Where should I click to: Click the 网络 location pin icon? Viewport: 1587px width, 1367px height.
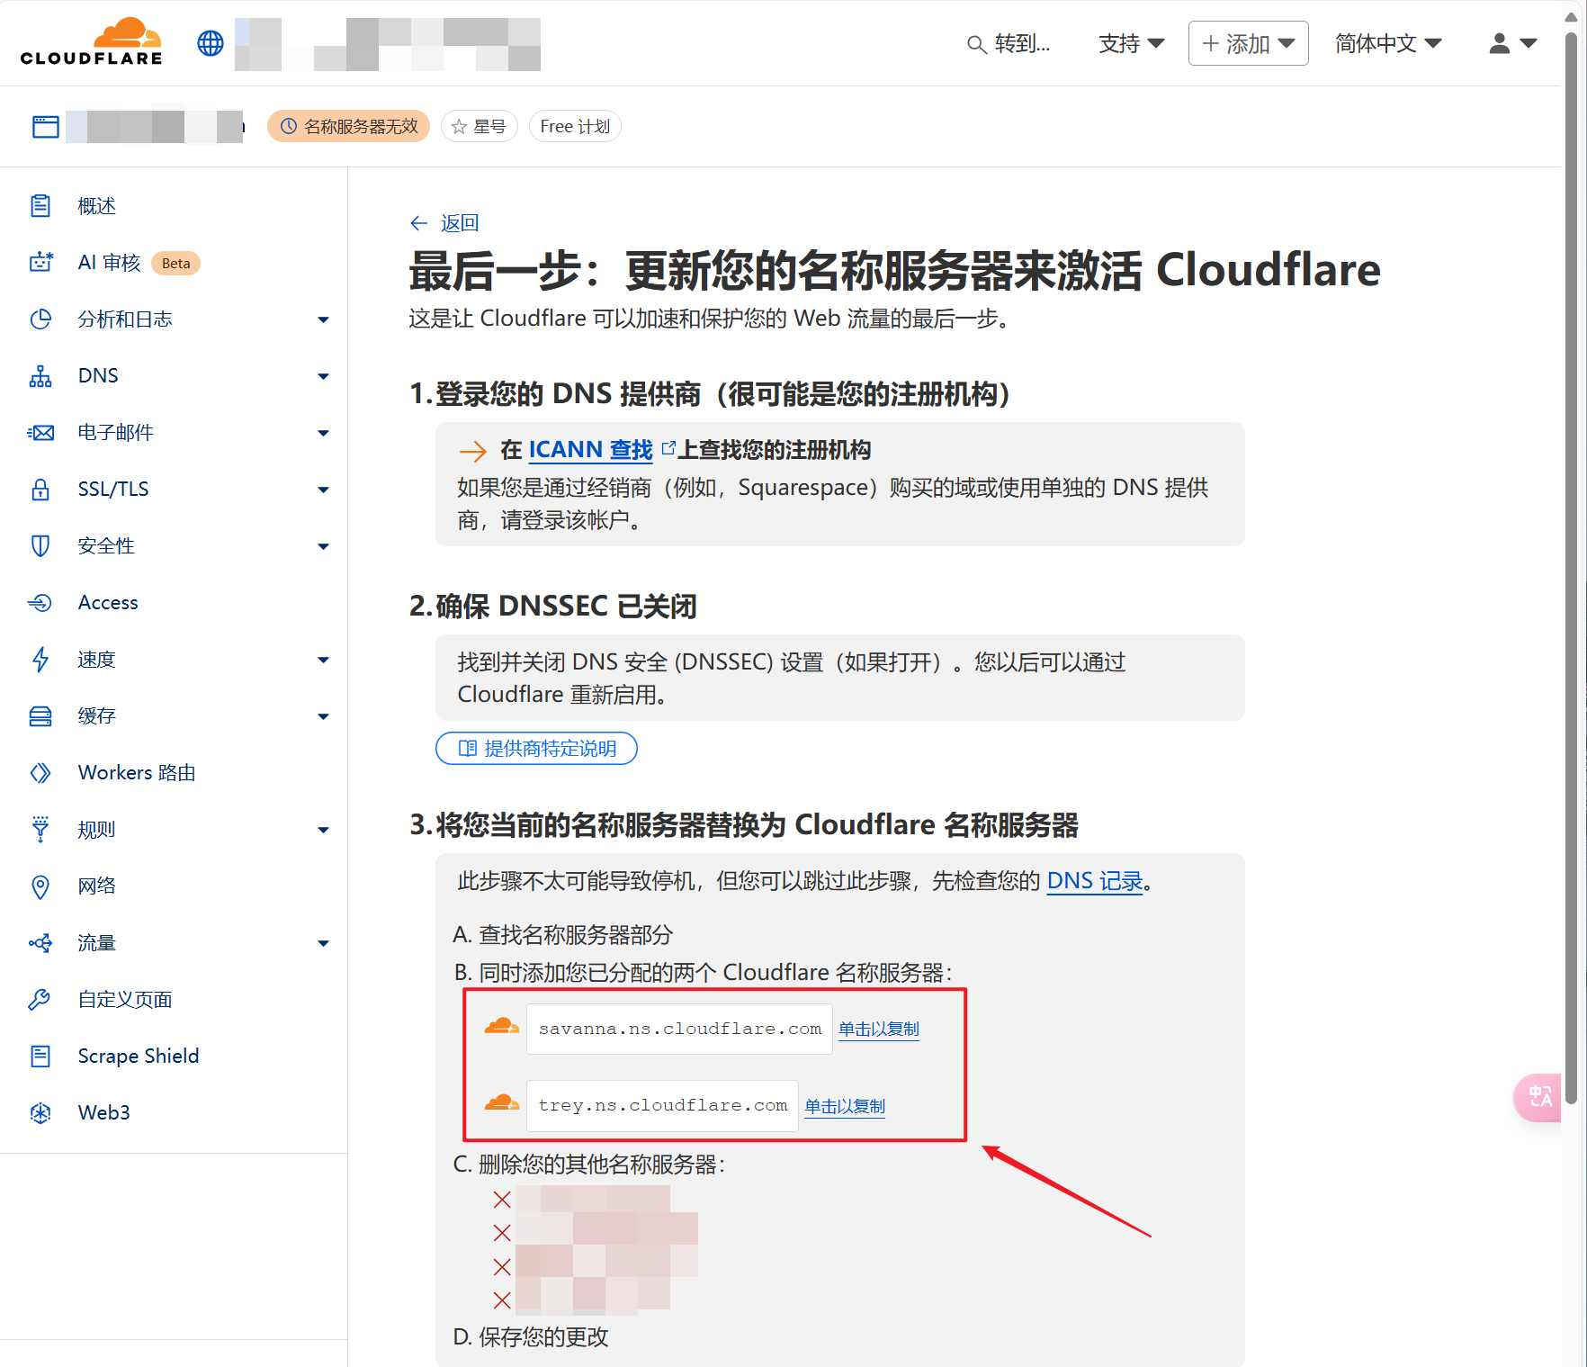point(40,886)
